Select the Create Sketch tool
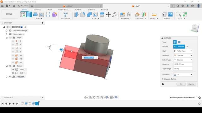The width and height of the screenshot is (202, 113). 23,14
